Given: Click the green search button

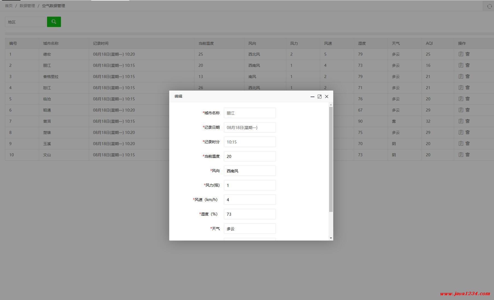Looking at the screenshot, I should (54, 22).
